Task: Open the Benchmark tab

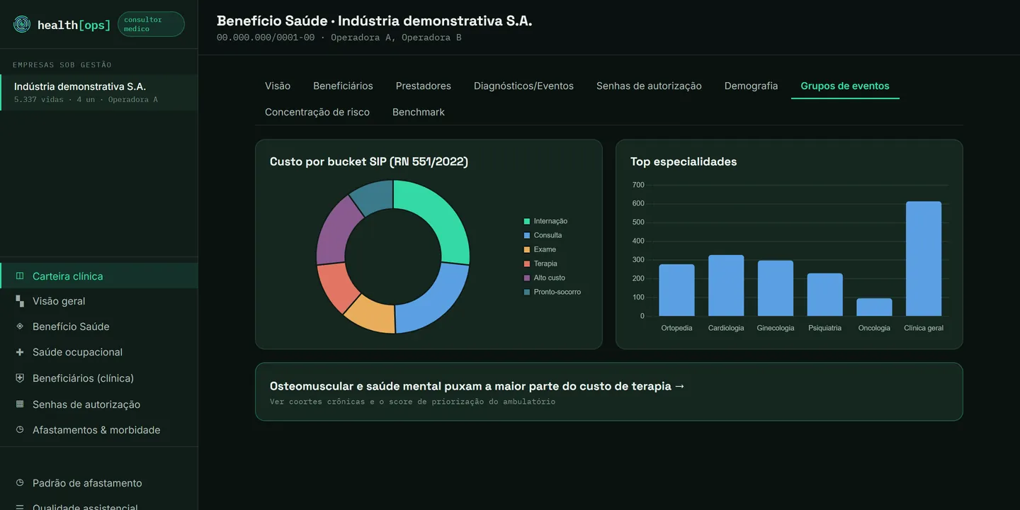Action: point(419,112)
